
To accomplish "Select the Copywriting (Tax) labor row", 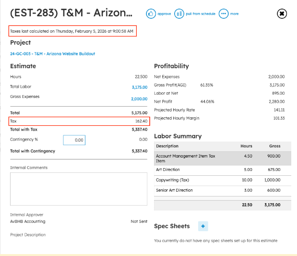I will pos(223,180).
